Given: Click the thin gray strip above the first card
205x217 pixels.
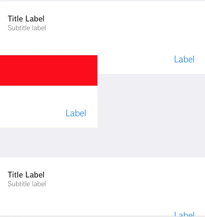Looking at the screenshot, I should click(102, 1).
